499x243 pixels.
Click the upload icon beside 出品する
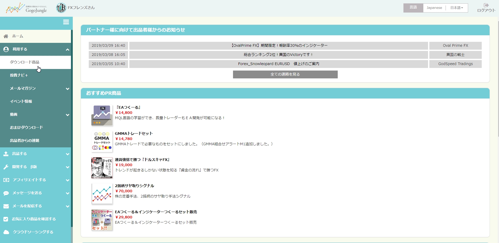[x=6, y=154]
